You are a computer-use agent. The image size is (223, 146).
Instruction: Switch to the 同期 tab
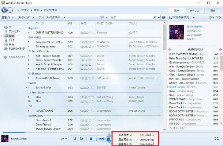213,11
